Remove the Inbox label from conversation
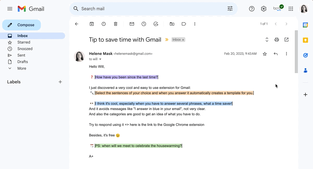 tap(183, 40)
